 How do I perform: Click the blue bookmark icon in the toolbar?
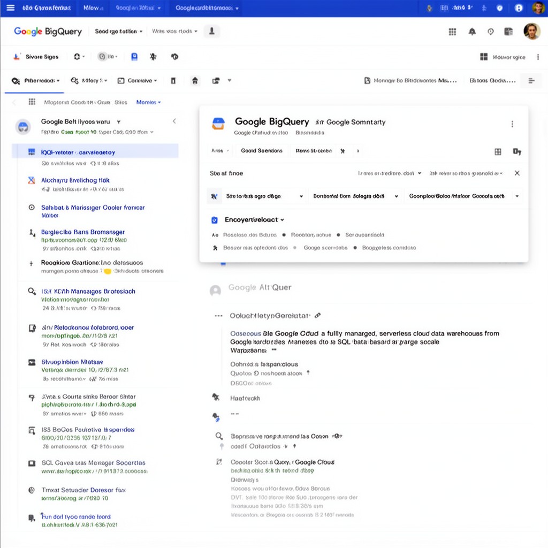[x=134, y=57]
